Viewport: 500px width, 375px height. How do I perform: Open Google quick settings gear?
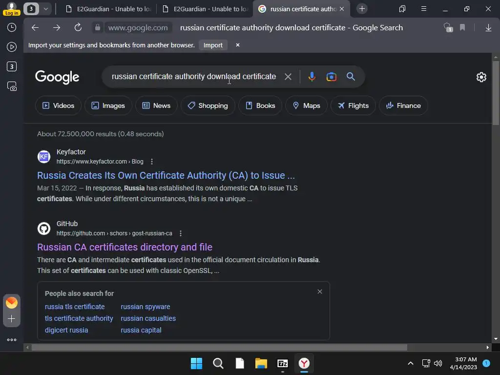pos(481,77)
